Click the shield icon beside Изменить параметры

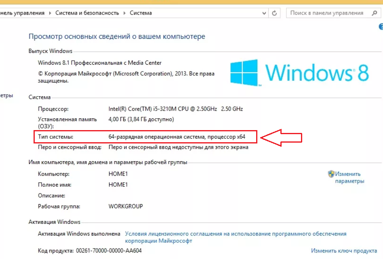331,174
